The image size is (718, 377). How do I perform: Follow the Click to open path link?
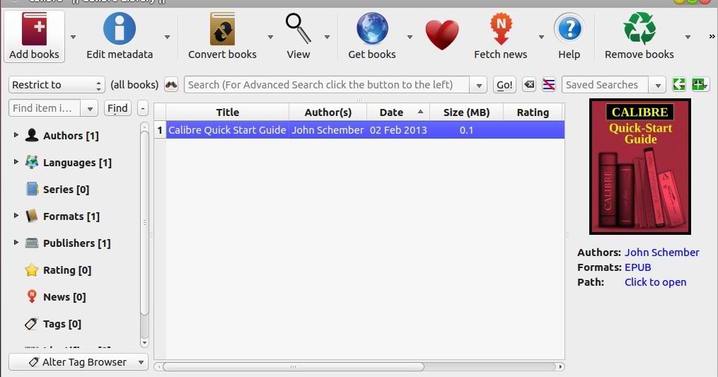tap(655, 282)
